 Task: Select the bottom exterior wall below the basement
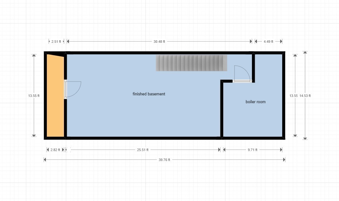click(x=140, y=138)
